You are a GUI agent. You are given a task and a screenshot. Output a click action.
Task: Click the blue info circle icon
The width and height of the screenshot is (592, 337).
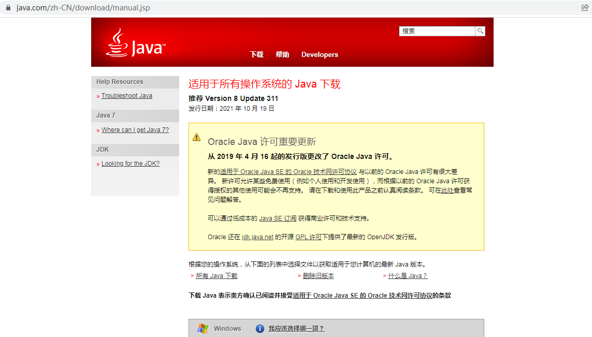[260, 328]
